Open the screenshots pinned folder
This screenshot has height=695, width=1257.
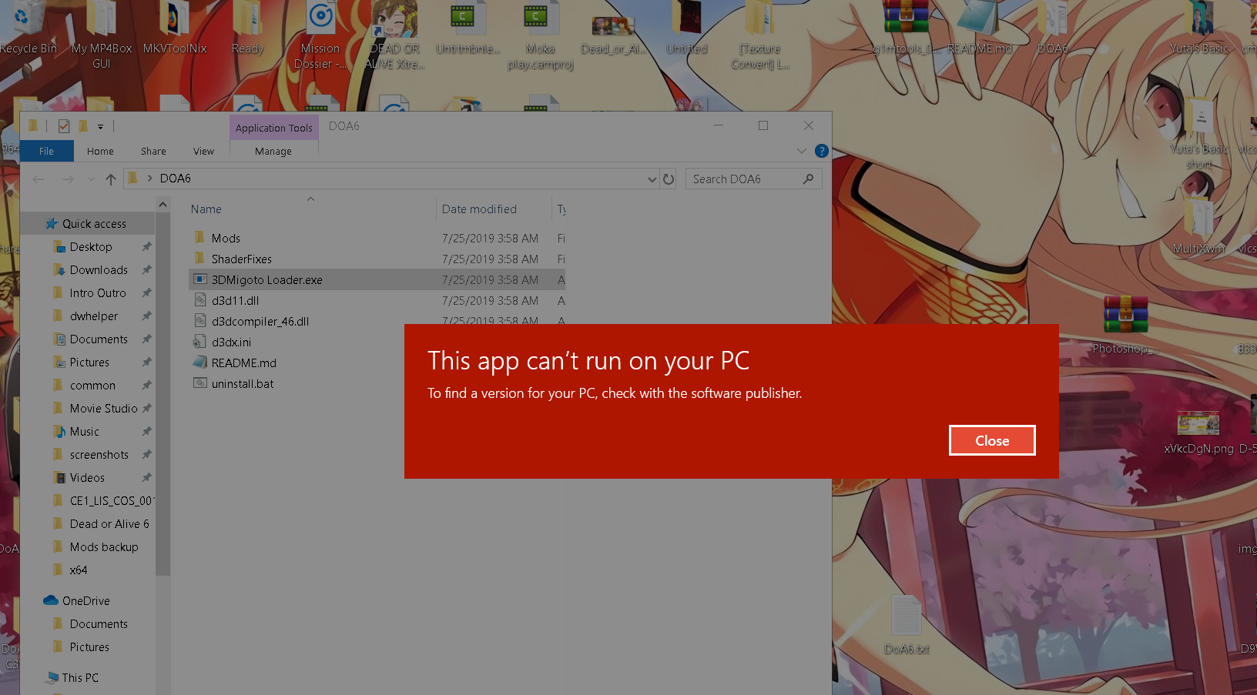pos(99,454)
